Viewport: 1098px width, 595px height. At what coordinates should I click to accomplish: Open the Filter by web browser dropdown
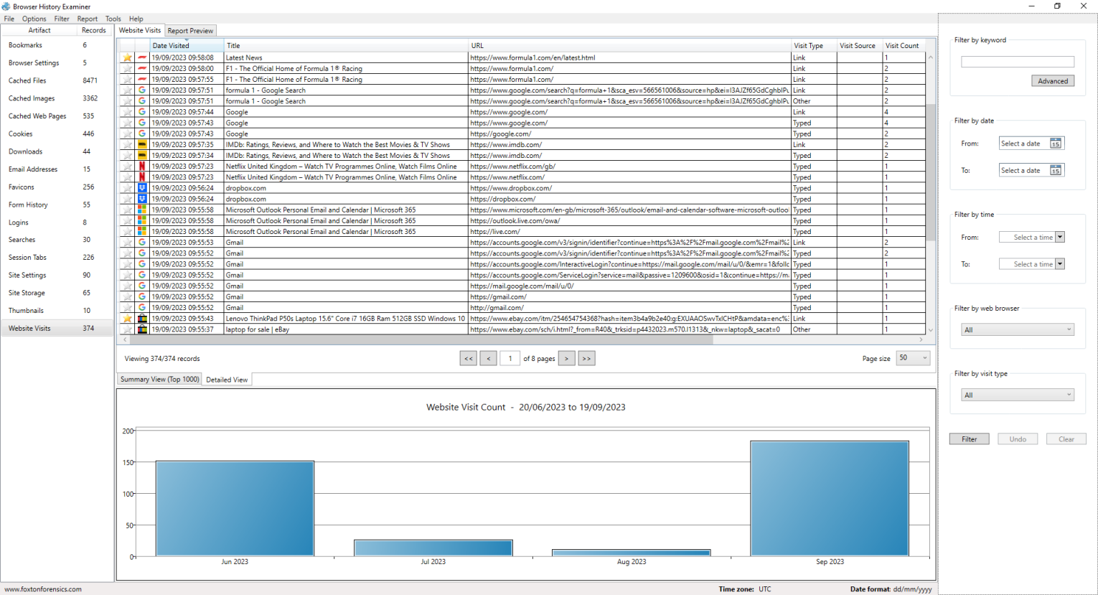[x=1017, y=329]
